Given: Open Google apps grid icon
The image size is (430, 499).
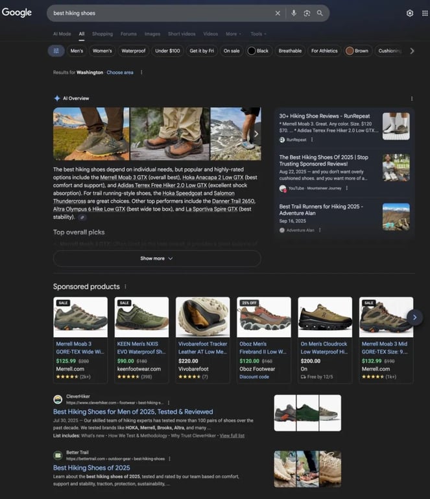Looking at the screenshot, I should click(x=425, y=13).
